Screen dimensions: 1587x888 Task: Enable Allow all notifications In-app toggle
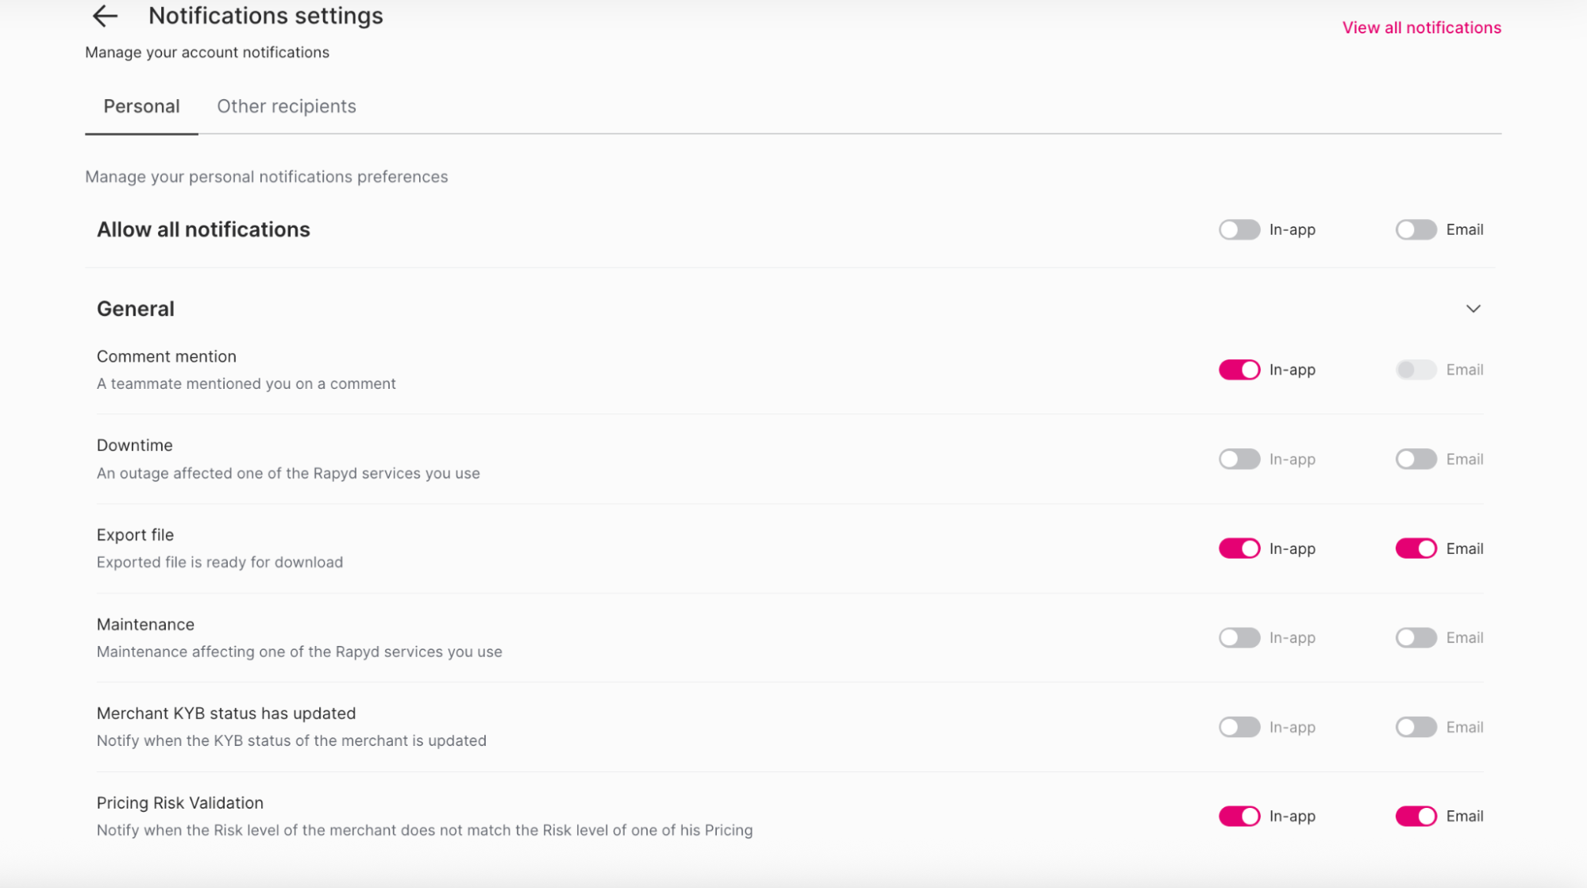[x=1238, y=229]
